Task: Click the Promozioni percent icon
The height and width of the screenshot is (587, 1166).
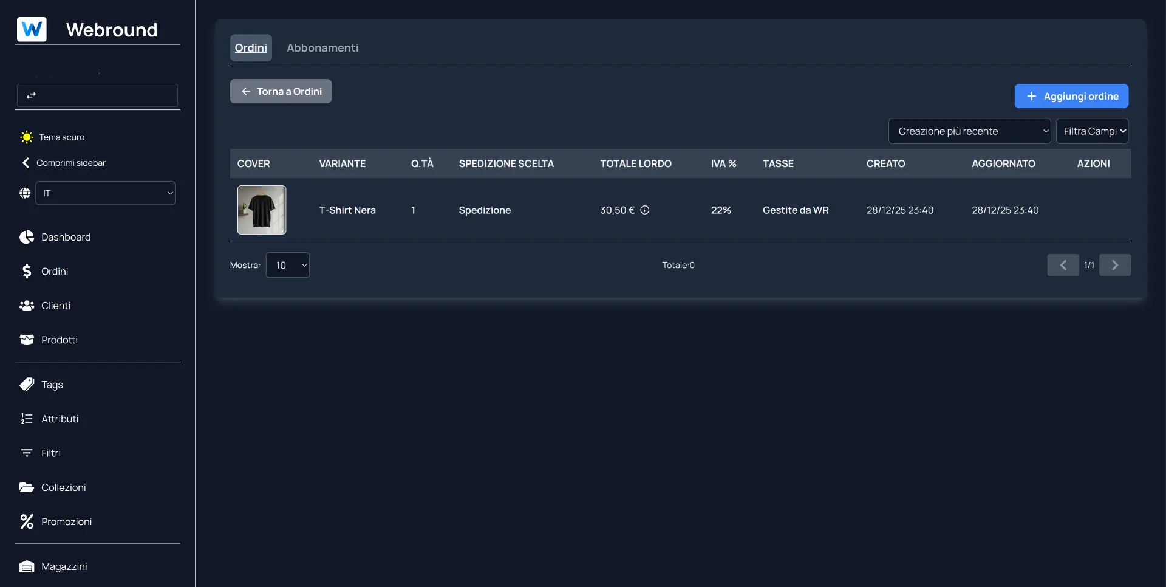Action: [27, 521]
